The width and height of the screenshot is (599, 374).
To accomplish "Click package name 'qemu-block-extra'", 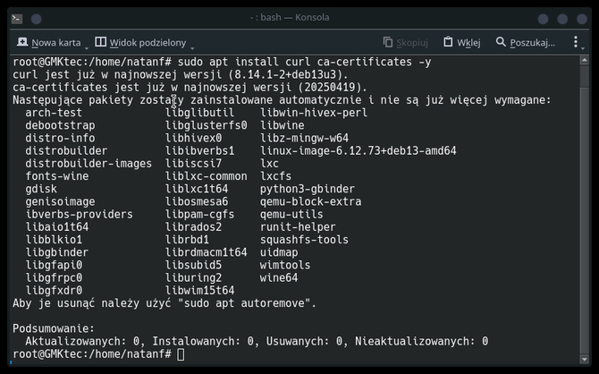I will pyautogui.click(x=310, y=201).
